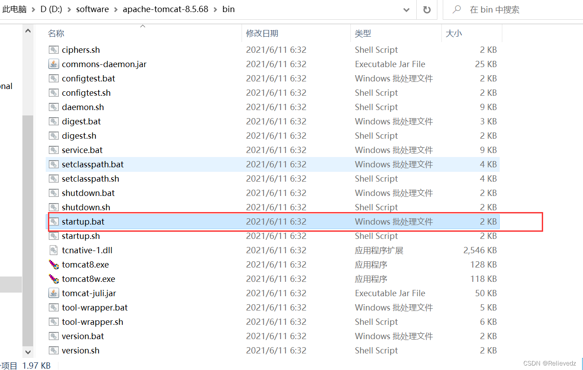Click the tomcat8.exe application icon
583x370 pixels.
pyautogui.click(x=54, y=265)
